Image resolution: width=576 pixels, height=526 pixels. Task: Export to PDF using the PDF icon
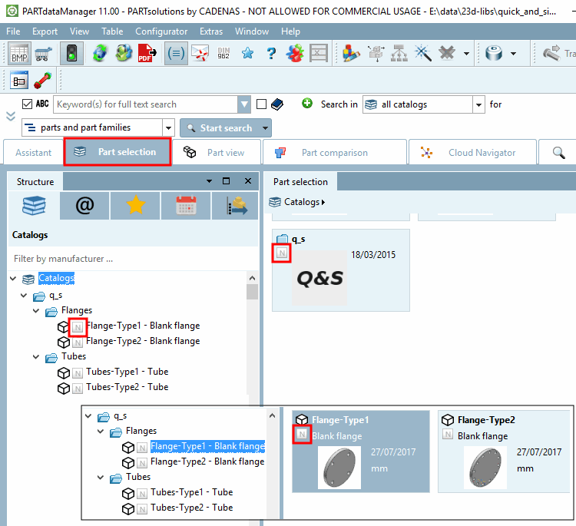point(147,54)
